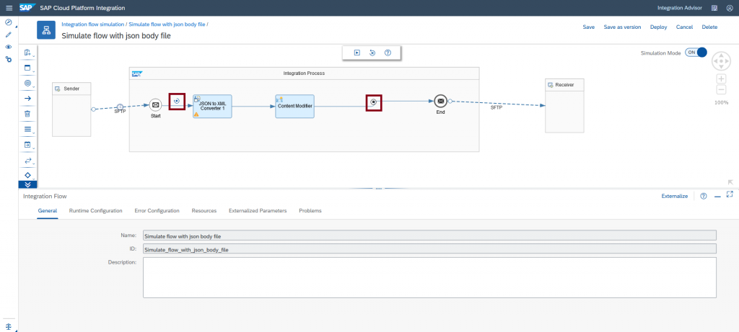Select the Sender participant box
Viewport: 739px width, 332px height.
71,109
